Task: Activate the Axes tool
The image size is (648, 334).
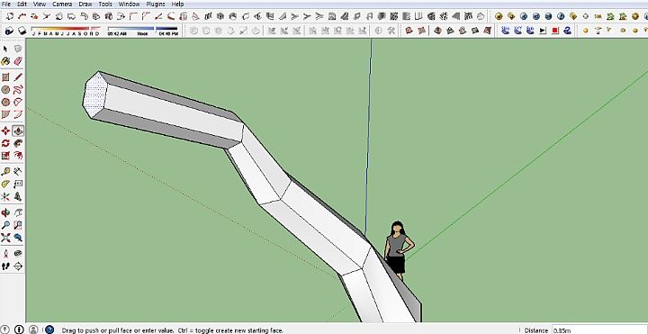Action: [5, 196]
